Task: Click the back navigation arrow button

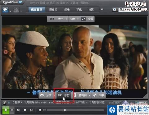Action: (5, 10)
